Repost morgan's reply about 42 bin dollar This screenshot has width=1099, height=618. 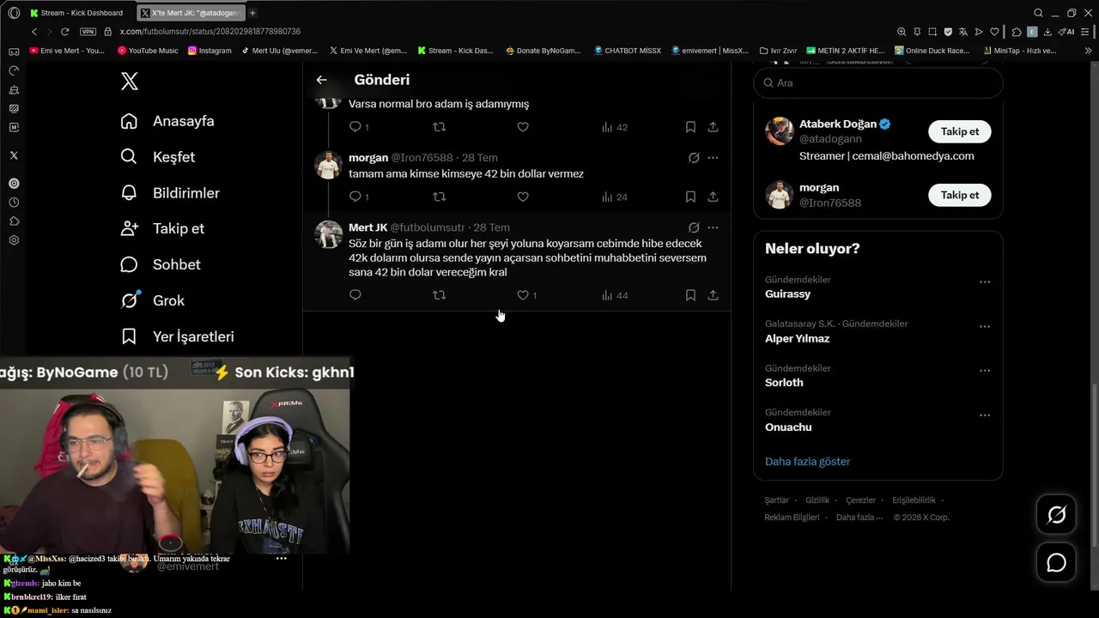tap(440, 197)
